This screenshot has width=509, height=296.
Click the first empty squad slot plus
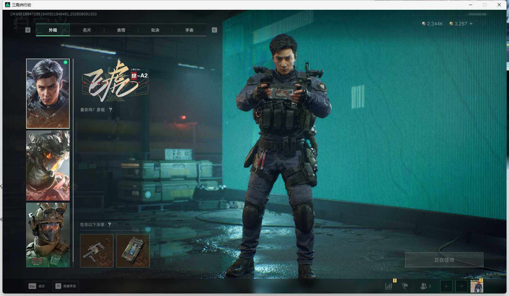coord(446,286)
